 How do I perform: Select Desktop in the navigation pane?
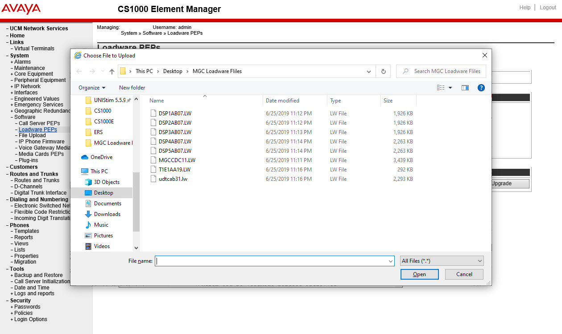pyautogui.click(x=103, y=193)
